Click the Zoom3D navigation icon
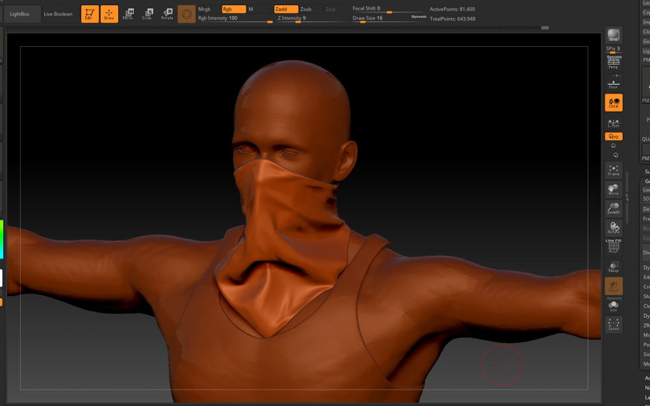Image resolution: width=650 pixels, height=406 pixels. [x=613, y=208]
